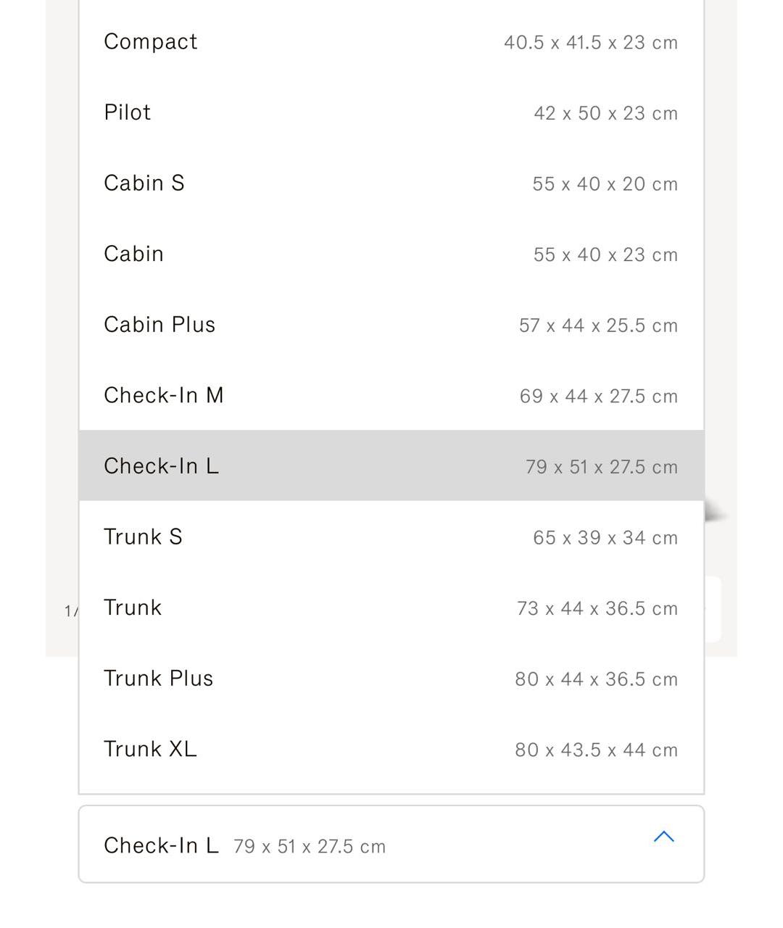Click the 80 x 44 x 36.5 cm dimensions
Image resolution: width=783 pixels, height=928 pixels.
point(596,679)
